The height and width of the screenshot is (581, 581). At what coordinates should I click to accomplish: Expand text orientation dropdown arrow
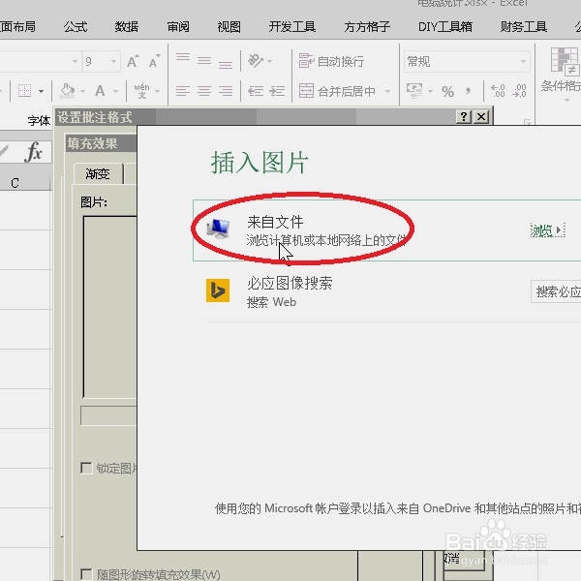coord(270,61)
